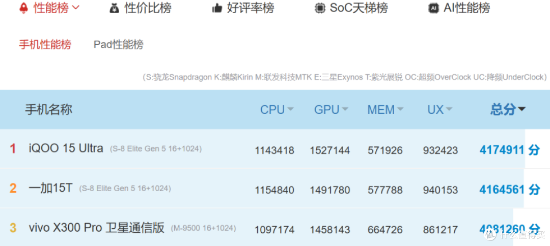Click MEM score 577788
This screenshot has width=550, height=246.
tap(385, 190)
